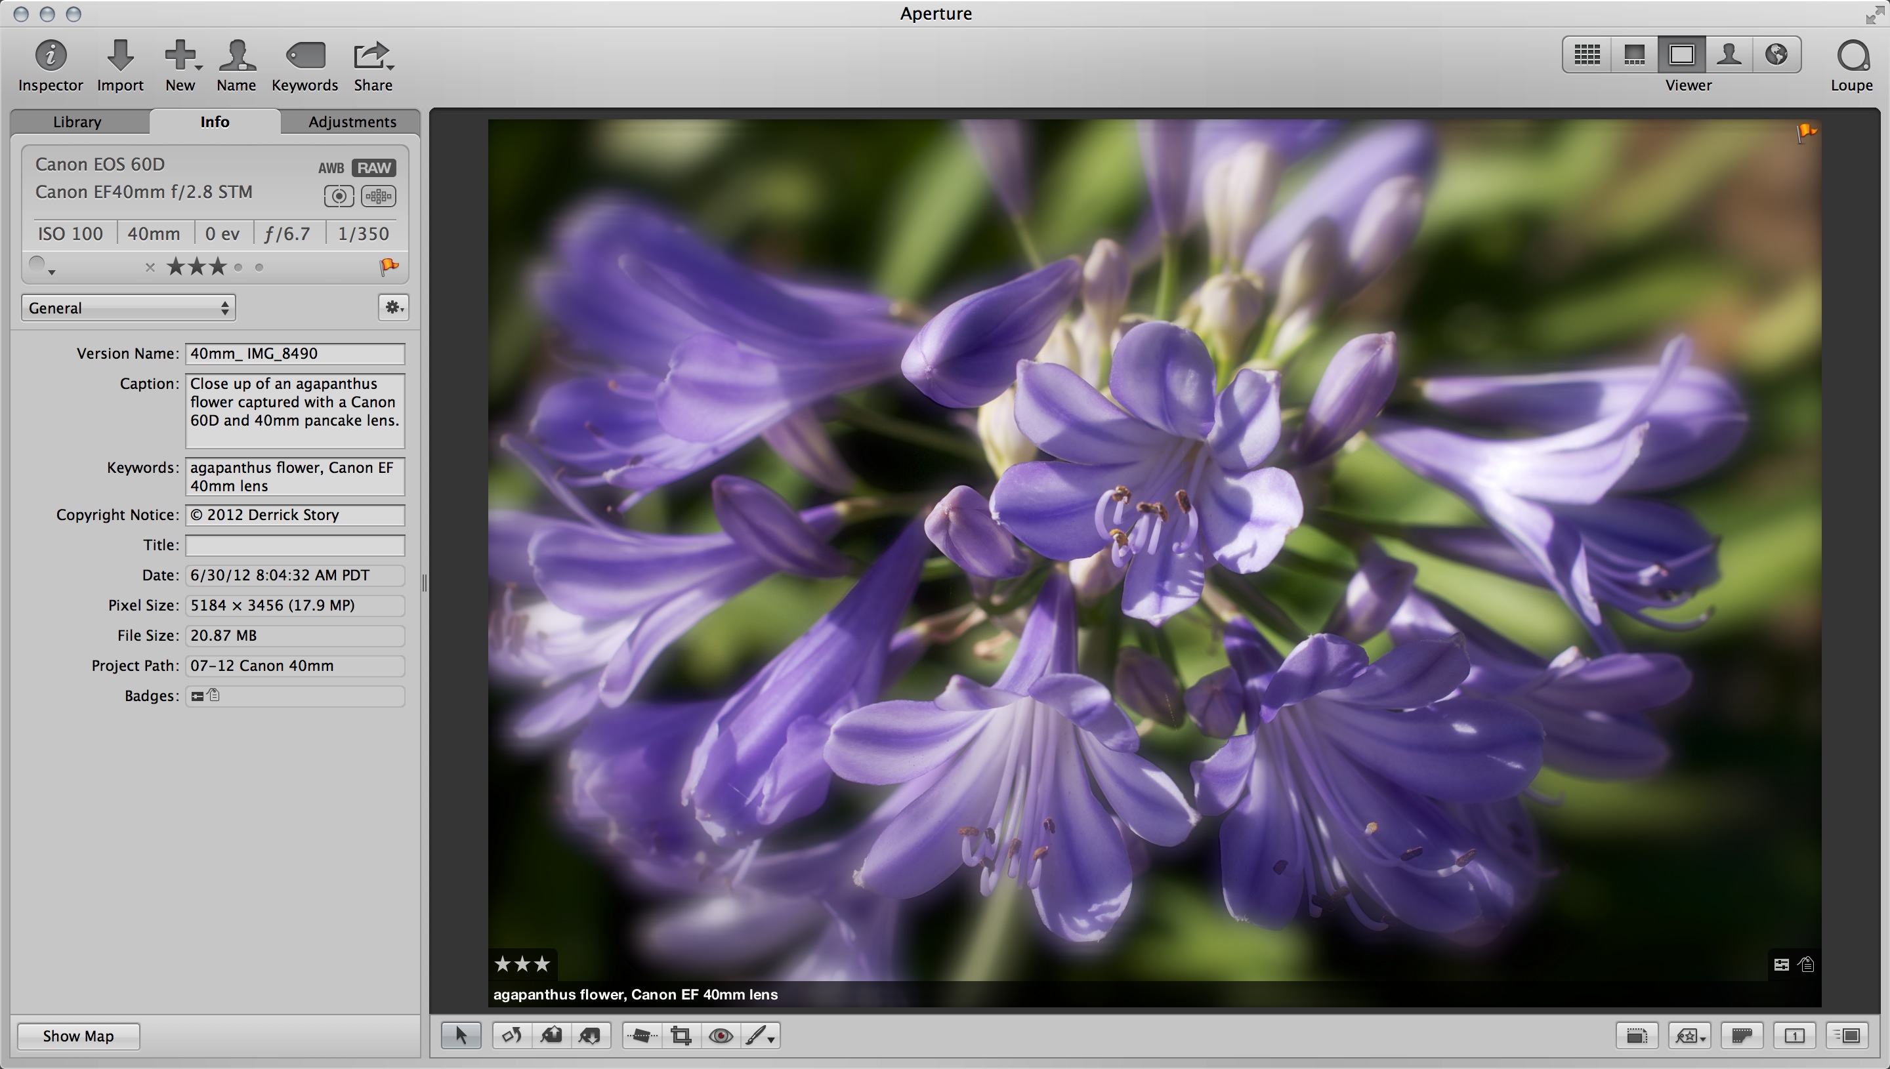Switch to Browser grid view

(1586, 54)
